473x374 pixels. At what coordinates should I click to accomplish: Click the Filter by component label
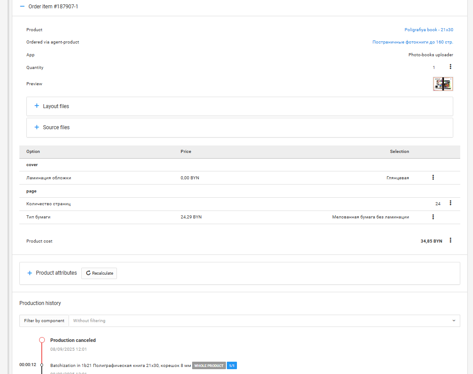click(44, 321)
